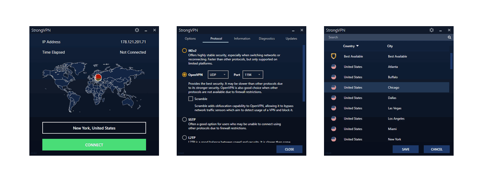Image resolution: width=483 pixels, height=181 pixels.
Task: Switch to the Updates tab
Action: (x=291, y=39)
